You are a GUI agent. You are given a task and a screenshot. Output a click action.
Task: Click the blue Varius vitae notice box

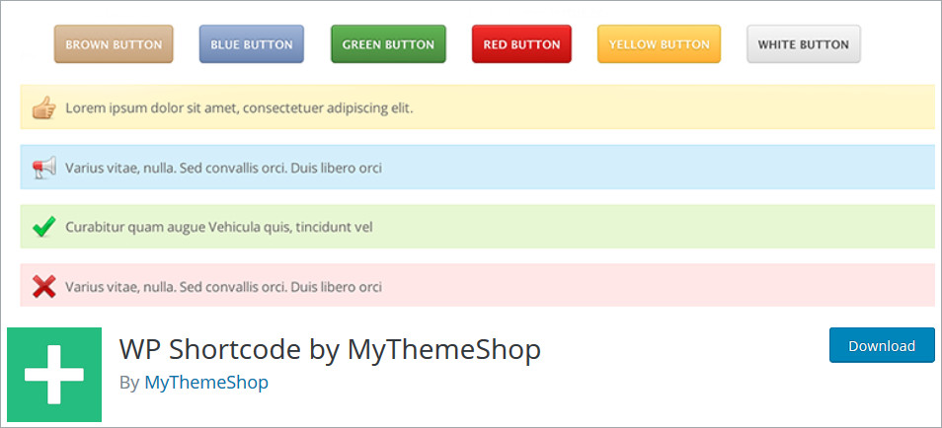[x=642, y=168]
